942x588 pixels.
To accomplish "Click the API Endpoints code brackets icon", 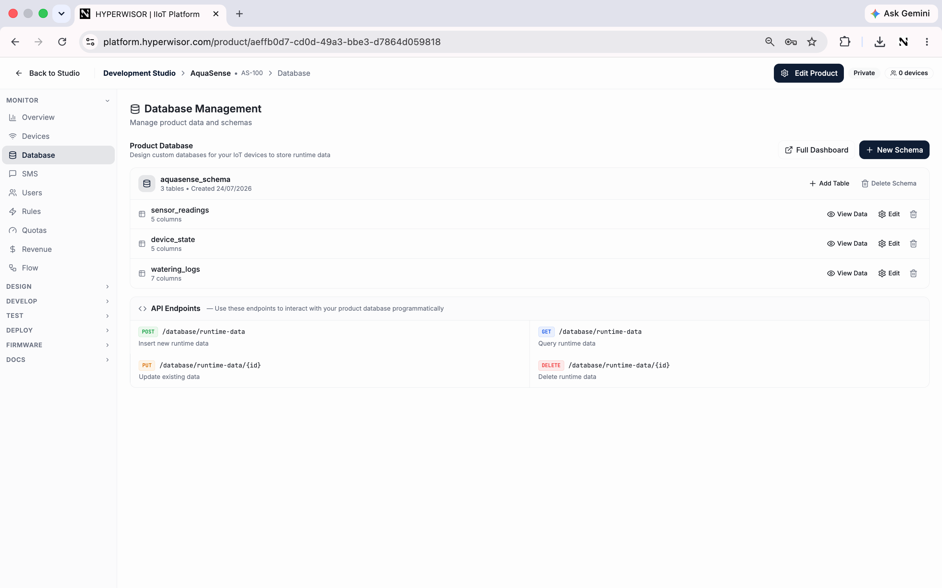I will [x=143, y=308].
